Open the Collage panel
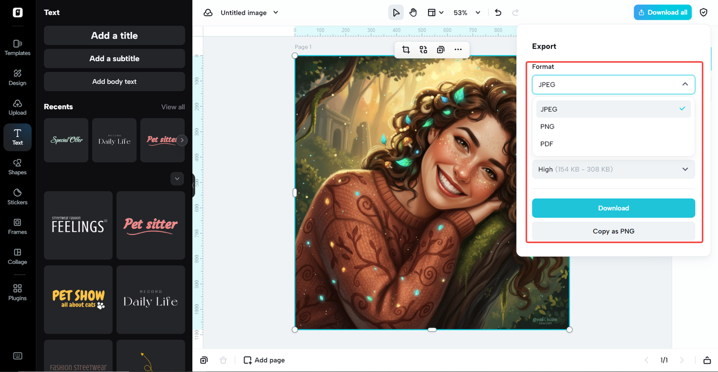The width and height of the screenshot is (718, 372). [x=17, y=256]
